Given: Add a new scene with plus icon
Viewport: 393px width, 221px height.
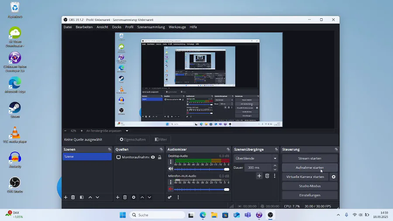Looking at the screenshot, I should (65, 197).
